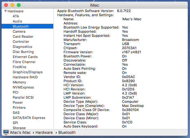Select Disc Burning in the sidebar

[23, 52]
